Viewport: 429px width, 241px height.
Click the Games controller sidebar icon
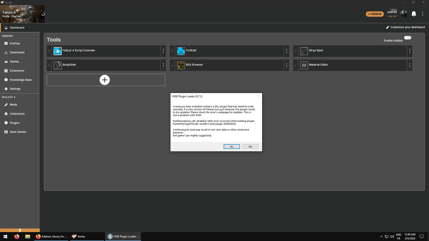pos(6,62)
